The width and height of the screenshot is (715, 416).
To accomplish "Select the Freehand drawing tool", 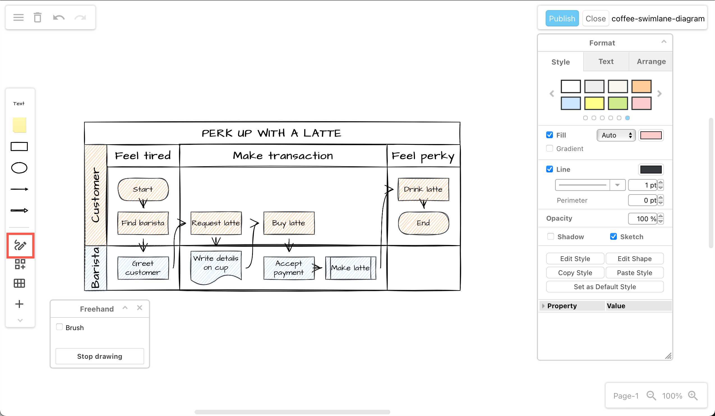I will click(x=20, y=245).
